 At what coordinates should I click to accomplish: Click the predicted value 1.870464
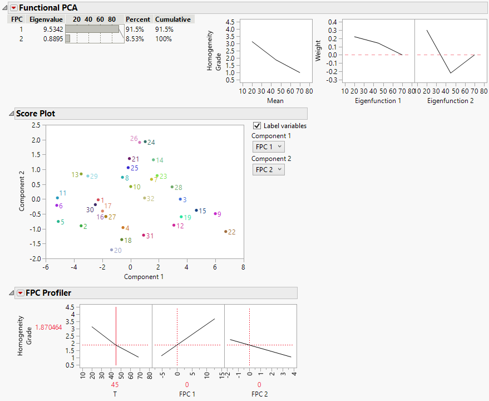click(x=48, y=327)
